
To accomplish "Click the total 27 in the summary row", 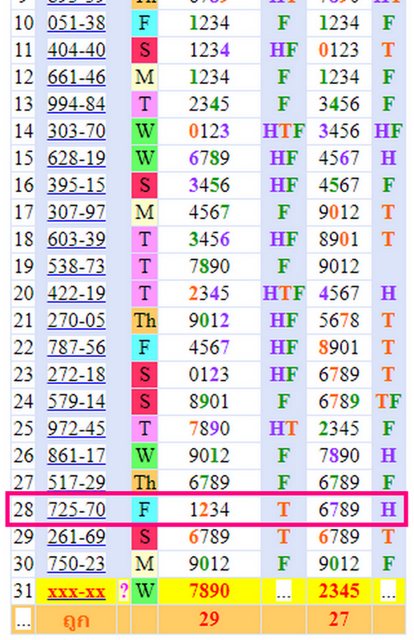I will click(339, 619).
